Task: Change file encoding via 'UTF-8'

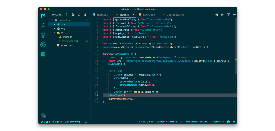Action: 174,122
